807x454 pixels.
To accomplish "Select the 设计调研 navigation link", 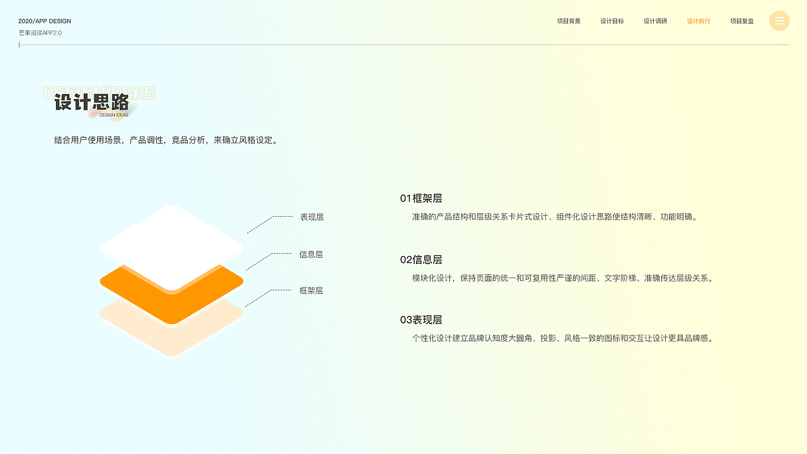I will [x=656, y=21].
